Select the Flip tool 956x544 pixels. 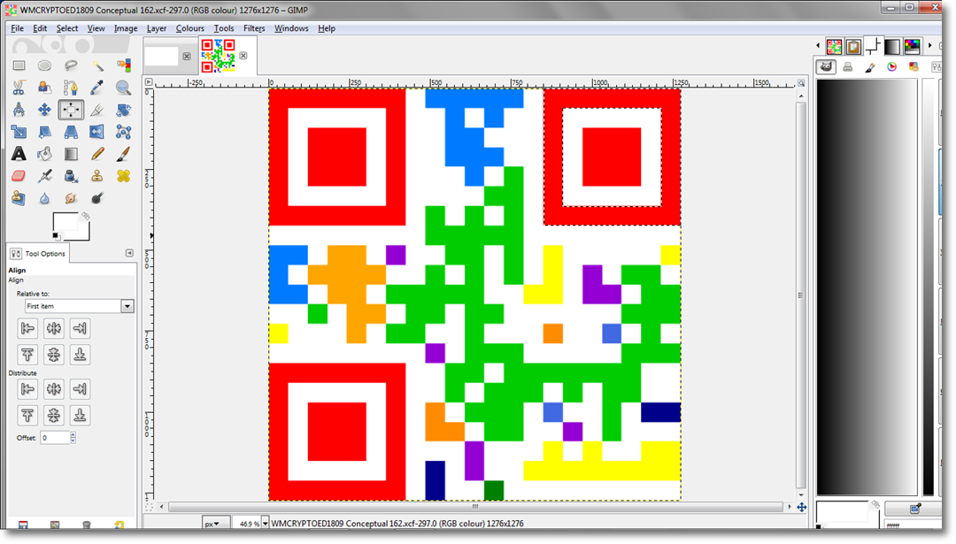pyautogui.click(x=97, y=132)
